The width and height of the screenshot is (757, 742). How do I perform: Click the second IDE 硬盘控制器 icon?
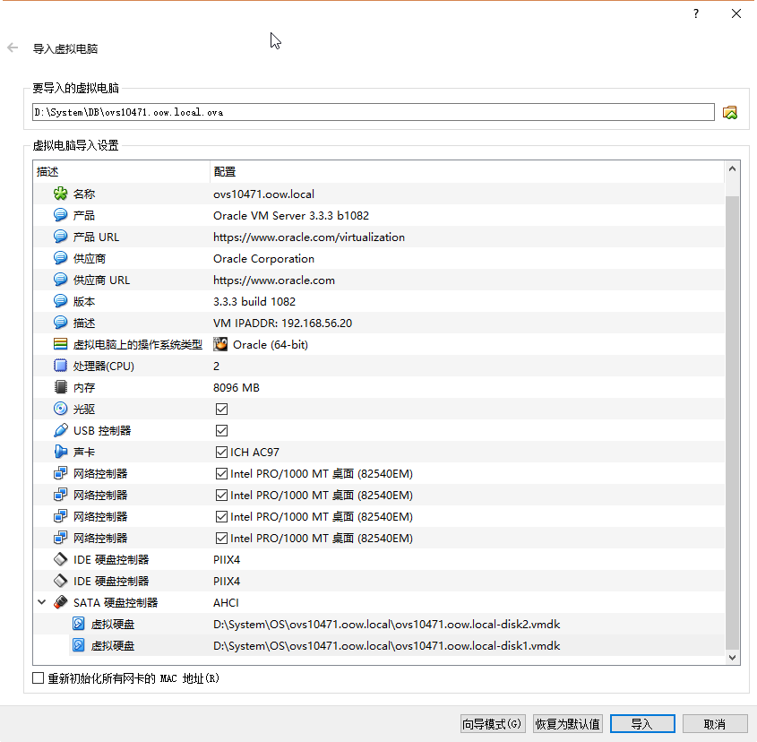(60, 581)
